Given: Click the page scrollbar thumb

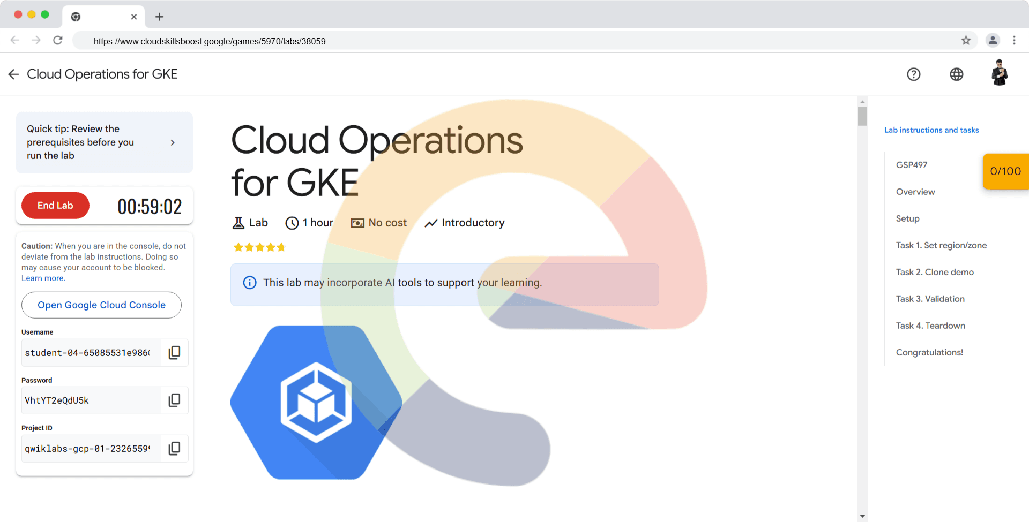Looking at the screenshot, I should 862,116.
